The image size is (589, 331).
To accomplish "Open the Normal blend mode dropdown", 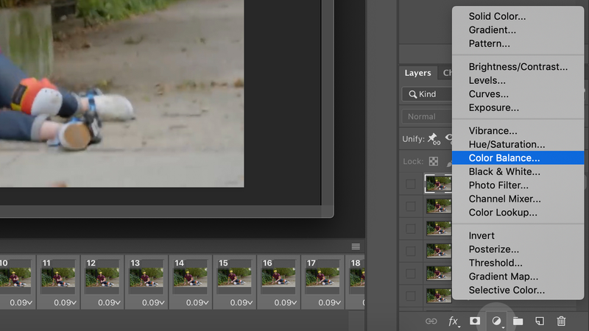I will tap(427, 117).
